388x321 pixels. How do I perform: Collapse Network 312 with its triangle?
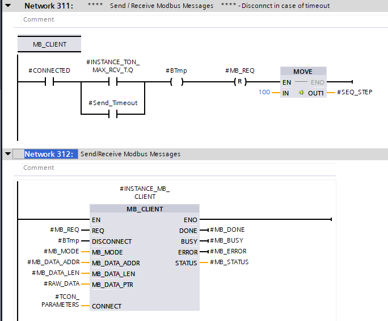(8, 154)
